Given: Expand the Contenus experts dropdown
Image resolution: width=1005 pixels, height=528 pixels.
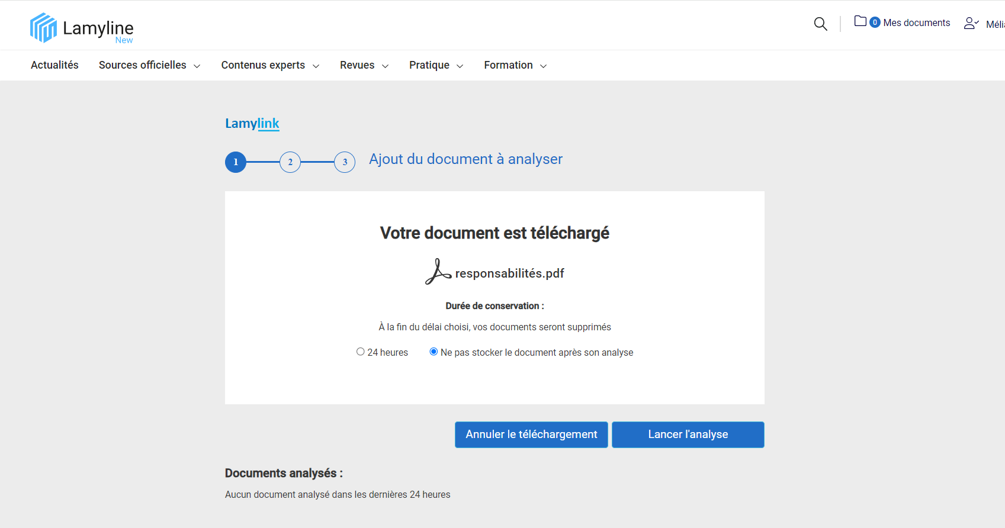Looking at the screenshot, I should [270, 65].
